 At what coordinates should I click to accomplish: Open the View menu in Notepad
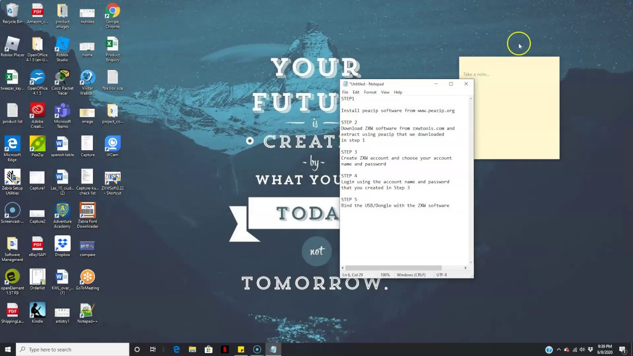pos(385,92)
